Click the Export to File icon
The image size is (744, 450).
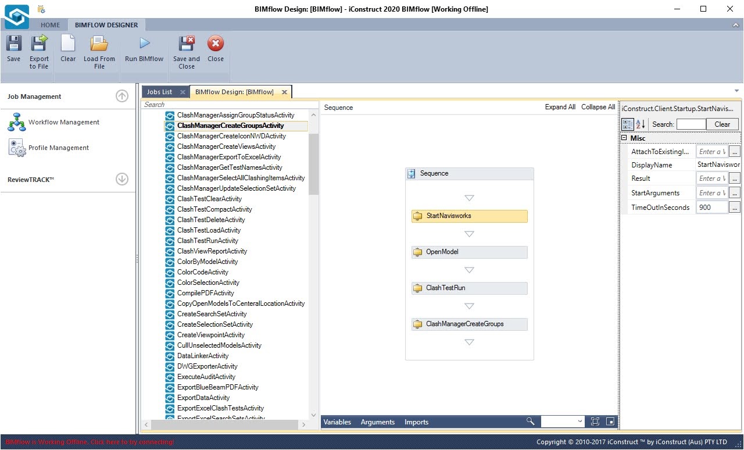(39, 44)
